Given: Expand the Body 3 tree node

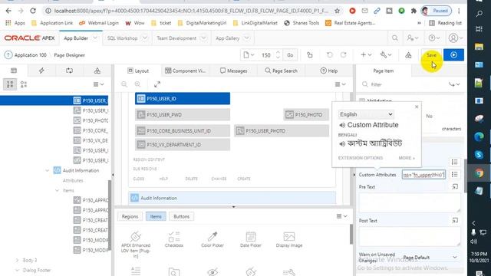Looking at the screenshot, I should [x=17, y=261].
